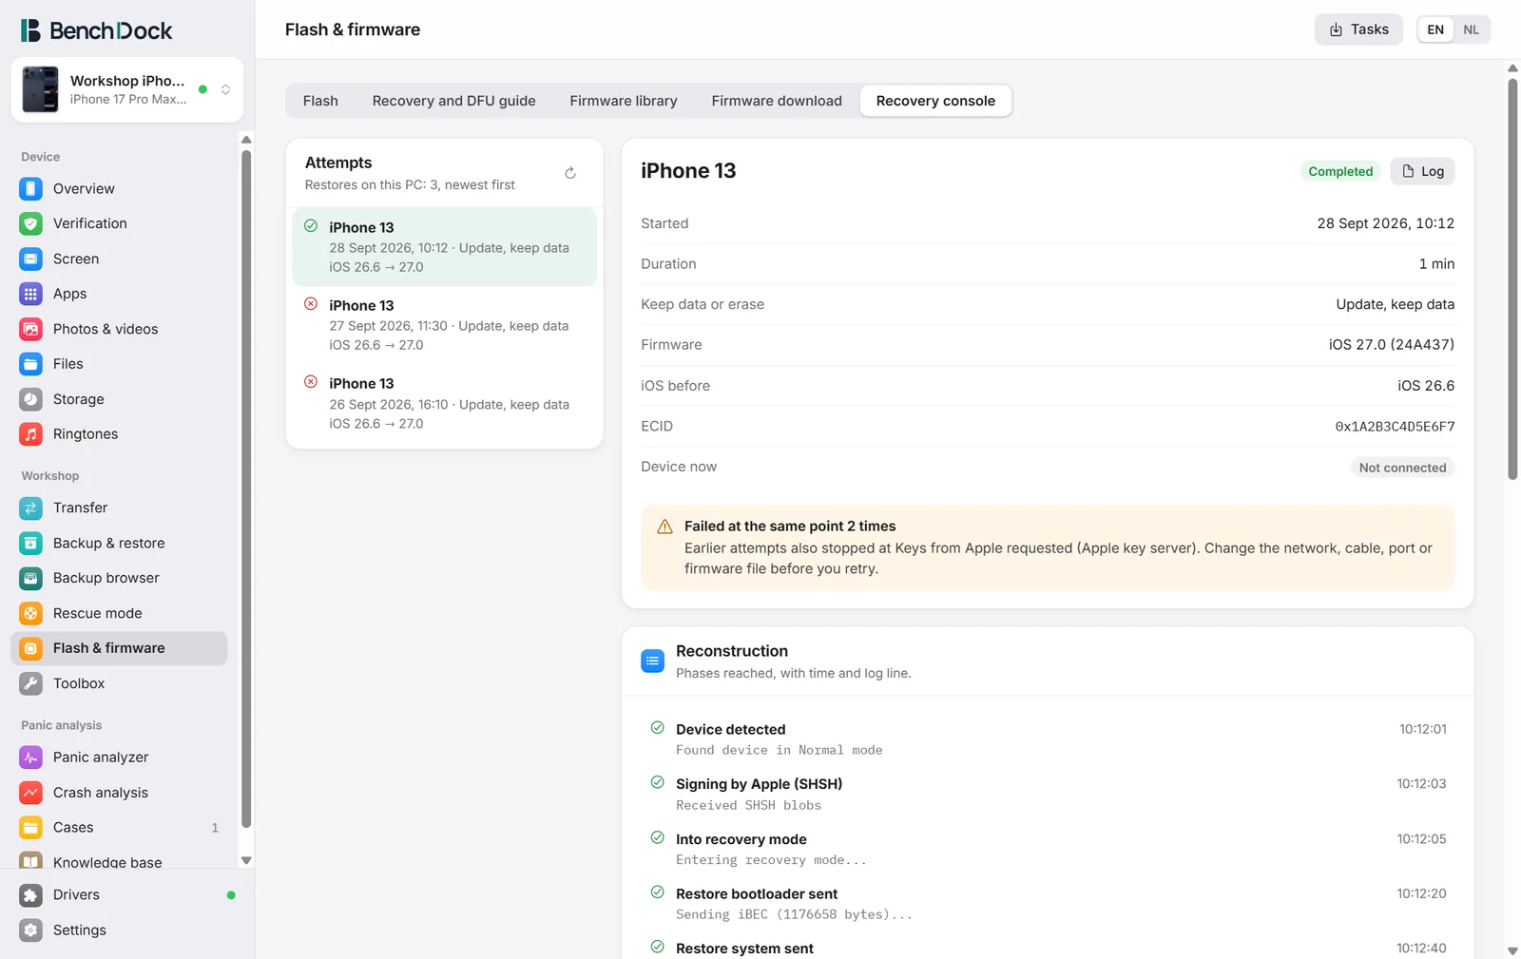This screenshot has height=959, width=1521.
Task: Click the failed icon of the 27 Sept attempt
Action: point(311,304)
